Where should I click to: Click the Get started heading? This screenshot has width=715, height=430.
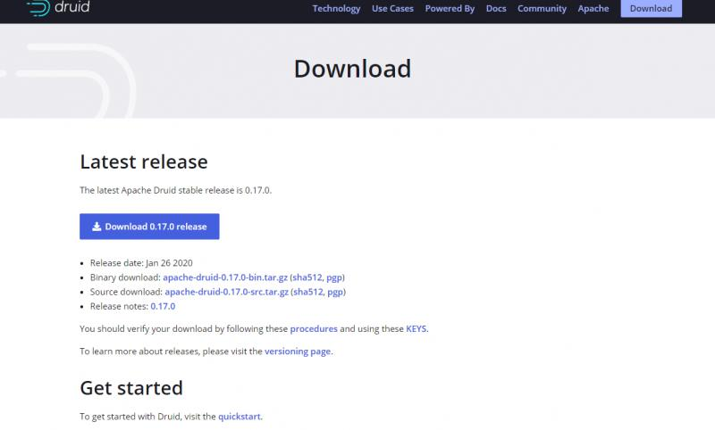131,388
